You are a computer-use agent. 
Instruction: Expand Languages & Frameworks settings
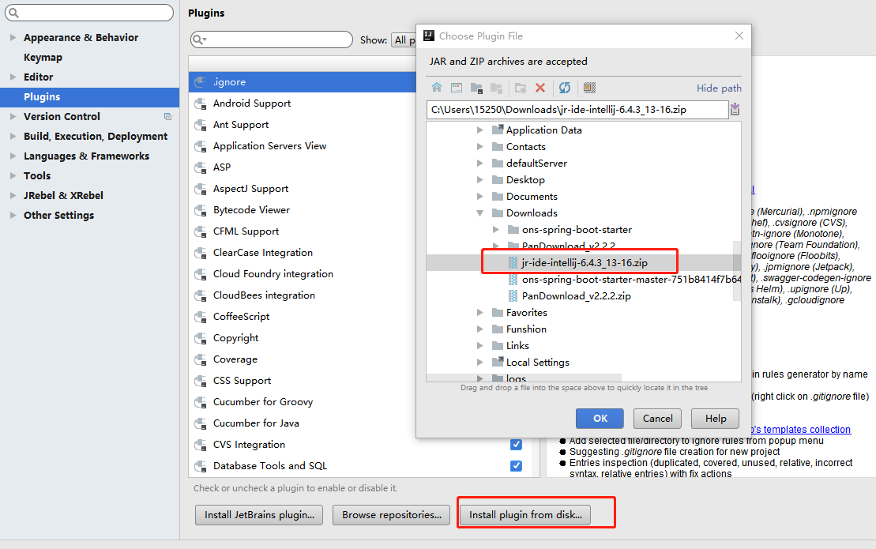[x=13, y=156]
